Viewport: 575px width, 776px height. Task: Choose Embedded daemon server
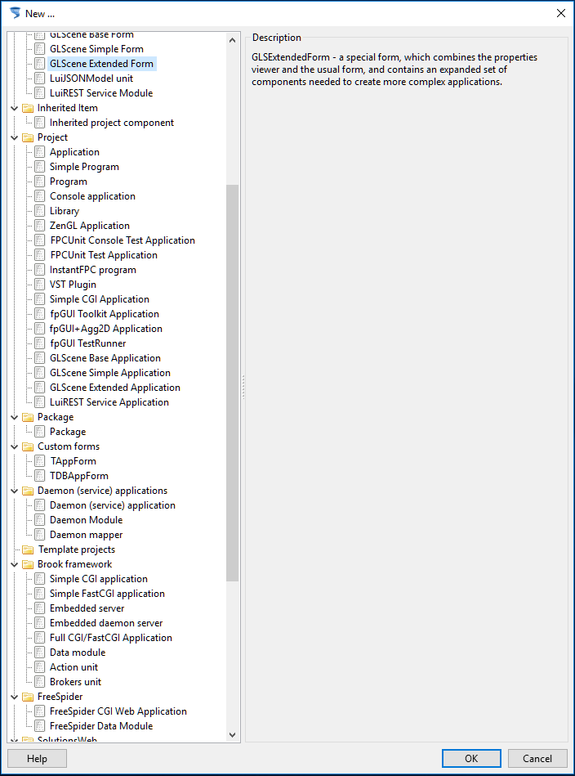106,623
